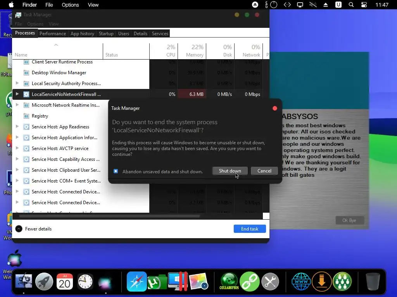Screen dimensions: 397x297
Task: Click the muted sound icon in menu bar
Action: coord(313,5)
